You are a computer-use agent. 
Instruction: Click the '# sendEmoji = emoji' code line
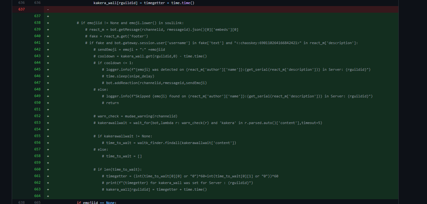pyautogui.click(x=129, y=49)
